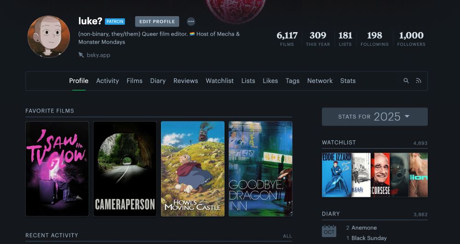
Task: Open the Cameraperson poster
Action: 125,169
